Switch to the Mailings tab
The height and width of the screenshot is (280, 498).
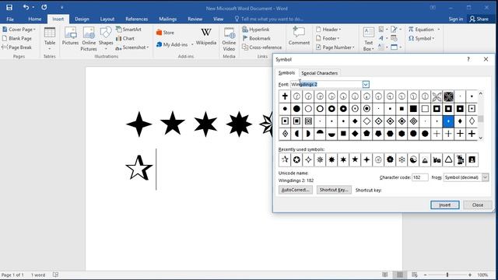point(168,19)
